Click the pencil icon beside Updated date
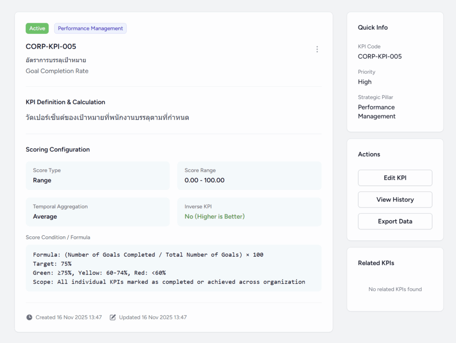 click(x=113, y=318)
